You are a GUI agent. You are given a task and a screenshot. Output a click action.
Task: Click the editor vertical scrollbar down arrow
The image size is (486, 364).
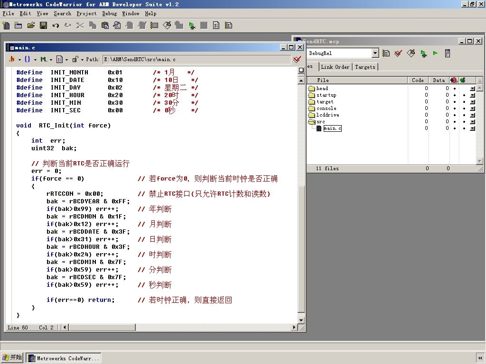click(301, 320)
